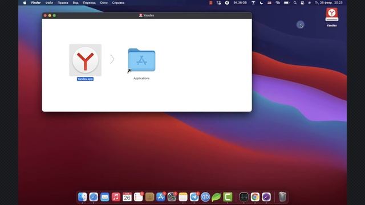The image size is (365, 205).
Task: Open the Applications folder shortcut
Action: tap(141, 60)
